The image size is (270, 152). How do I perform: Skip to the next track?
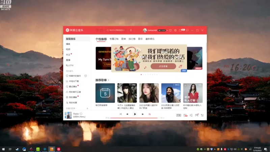(142, 114)
